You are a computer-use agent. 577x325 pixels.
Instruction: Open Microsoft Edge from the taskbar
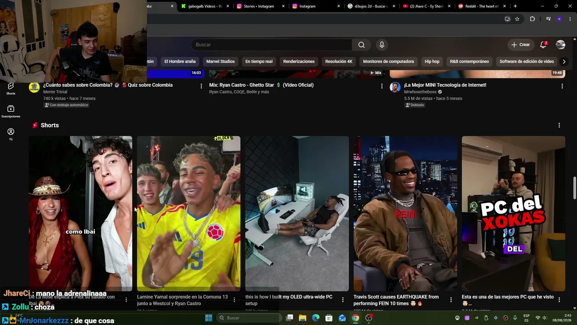[x=316, y=318]
